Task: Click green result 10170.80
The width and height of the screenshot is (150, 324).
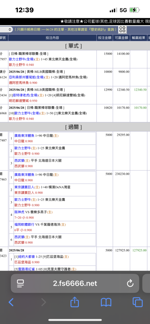Action: 140,108
